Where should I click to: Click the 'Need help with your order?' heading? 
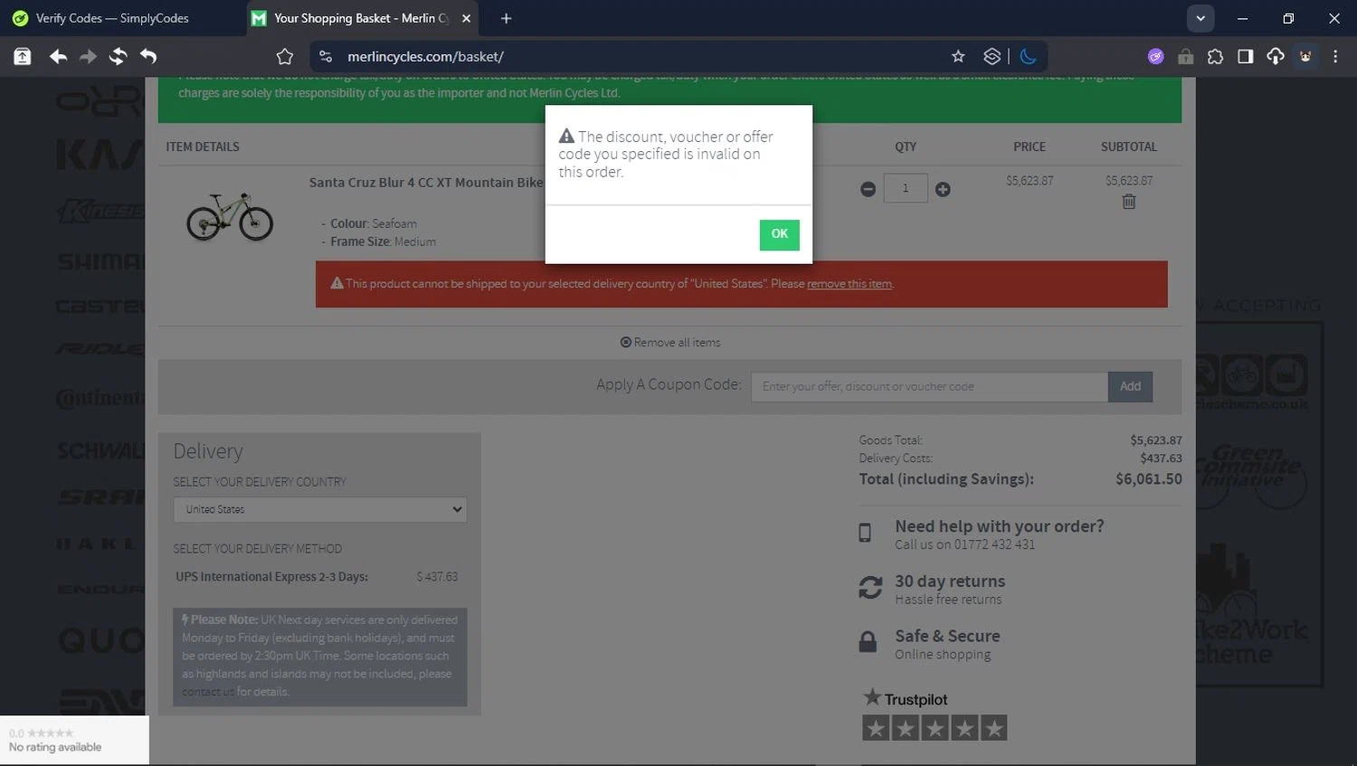point(1000,526)
